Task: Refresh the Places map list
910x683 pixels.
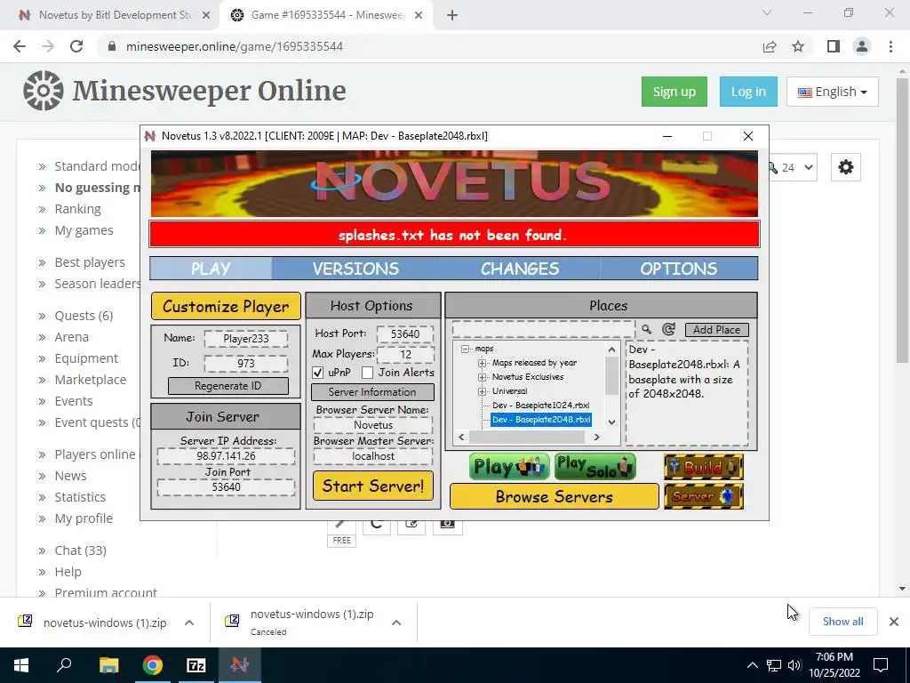Action: pyautogui.click(x=668, y=329)
